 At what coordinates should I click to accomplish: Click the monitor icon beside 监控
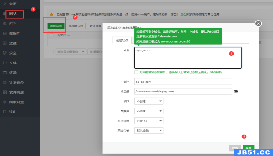pyautogui.click(x=5, y=43)
